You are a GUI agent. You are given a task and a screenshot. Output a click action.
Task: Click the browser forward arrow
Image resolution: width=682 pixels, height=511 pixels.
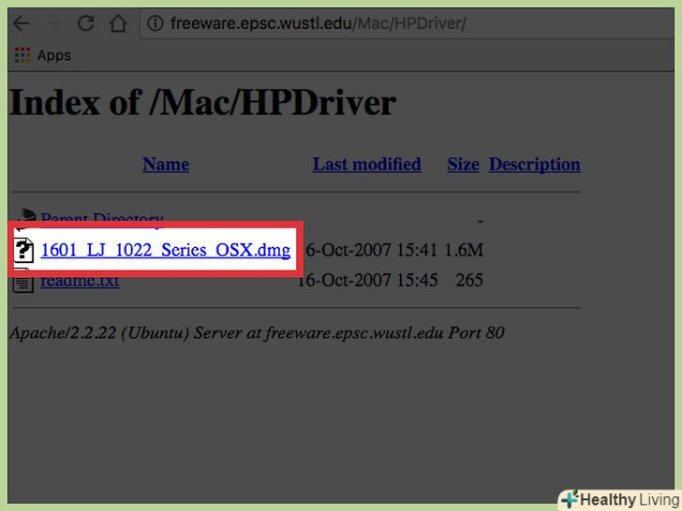tap(53, 23)
